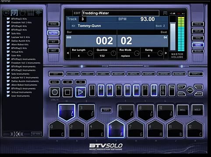Click the Quantize knob
211x157 pixels.
(113, 53)
